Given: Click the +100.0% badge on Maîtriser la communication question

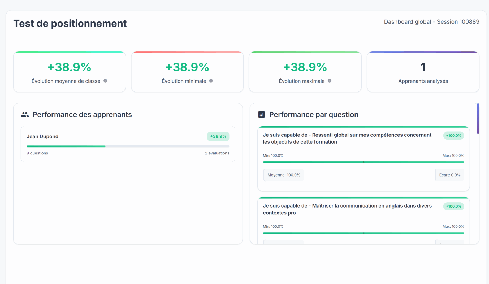Looking at the screenshot, I should click(x=453, y=206).
